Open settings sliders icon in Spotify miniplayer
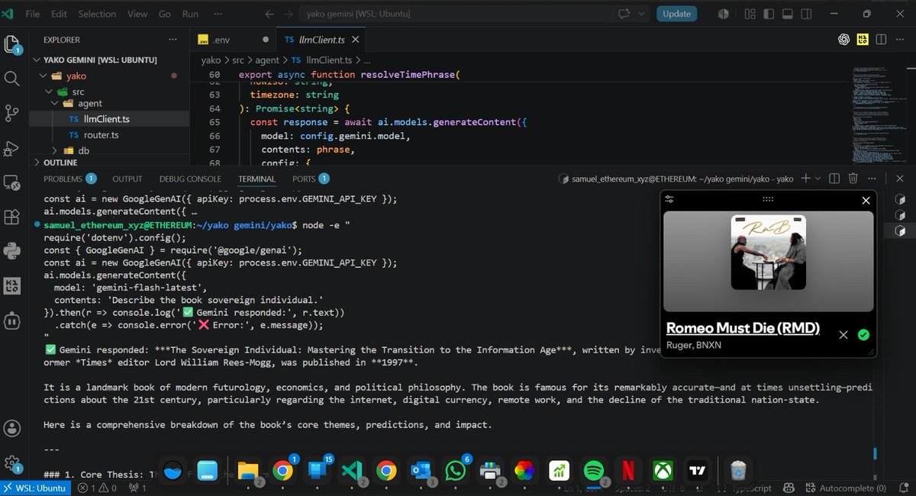The height and width of the screenshot is (496, 916). pyautogui.click(x=669, y=199)
